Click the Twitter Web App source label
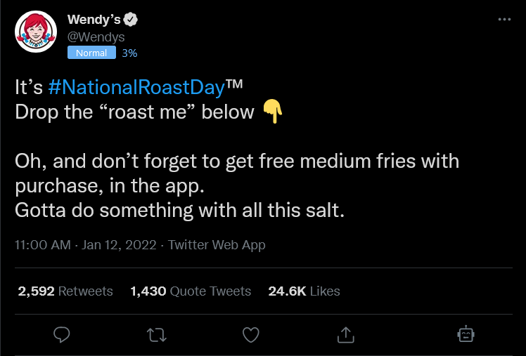 coord(217,245)
